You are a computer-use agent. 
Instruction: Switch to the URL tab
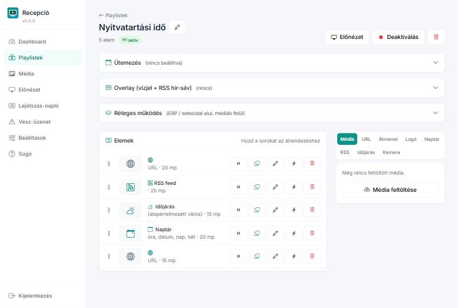(366, 139)
